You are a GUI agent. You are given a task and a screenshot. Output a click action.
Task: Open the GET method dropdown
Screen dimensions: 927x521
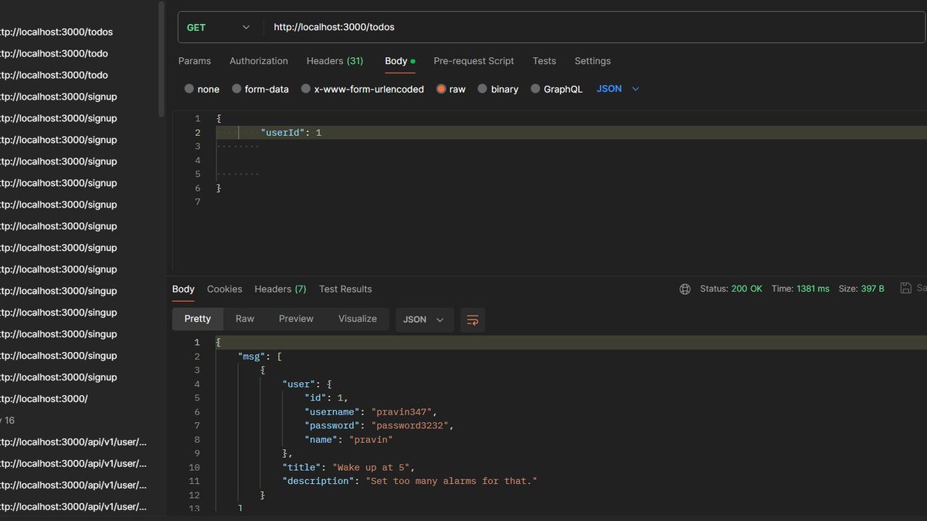tap(219, 27)
